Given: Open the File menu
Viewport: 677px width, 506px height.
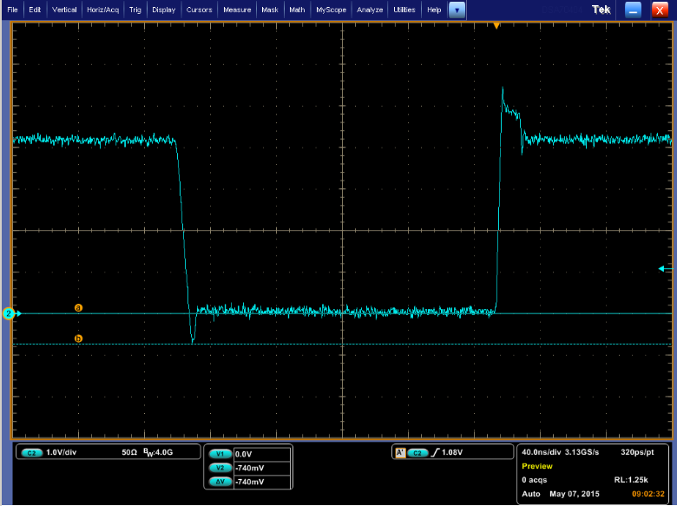Looking at the screenshot, I should click(x=12, y=10).
